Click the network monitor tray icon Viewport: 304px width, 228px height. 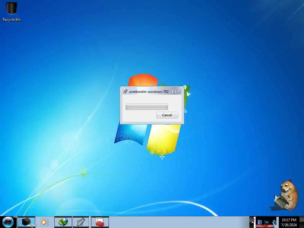pyautogui.click(x=267, y=222)
